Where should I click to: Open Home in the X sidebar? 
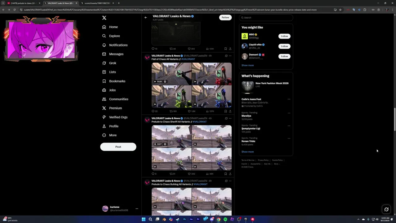point(110,27)
